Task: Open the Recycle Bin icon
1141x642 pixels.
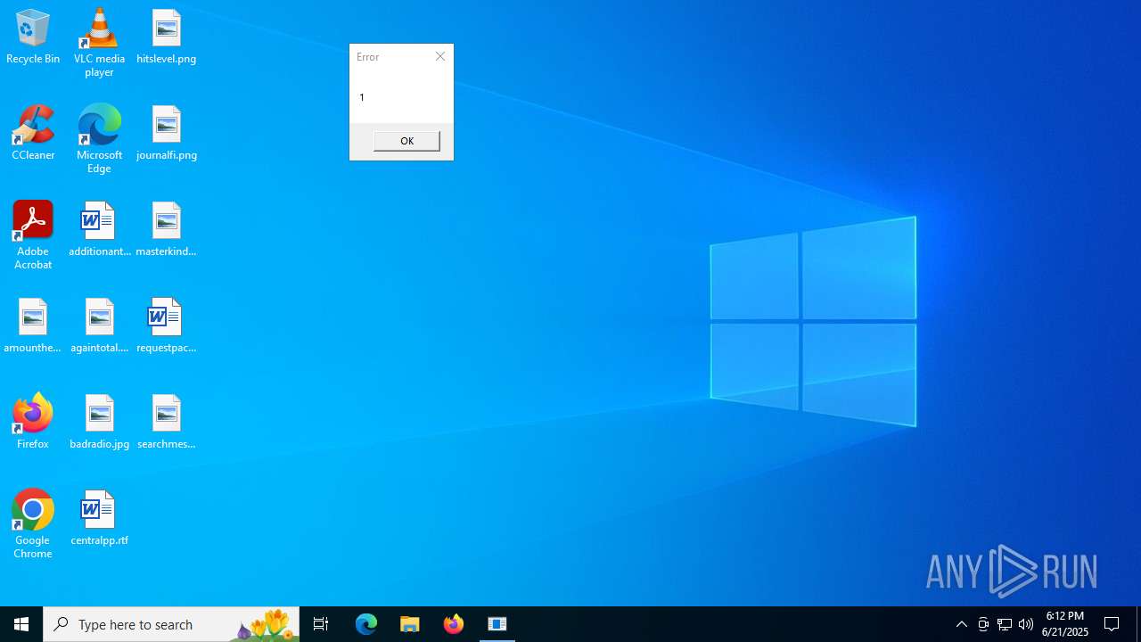Action: coord(33,37)
